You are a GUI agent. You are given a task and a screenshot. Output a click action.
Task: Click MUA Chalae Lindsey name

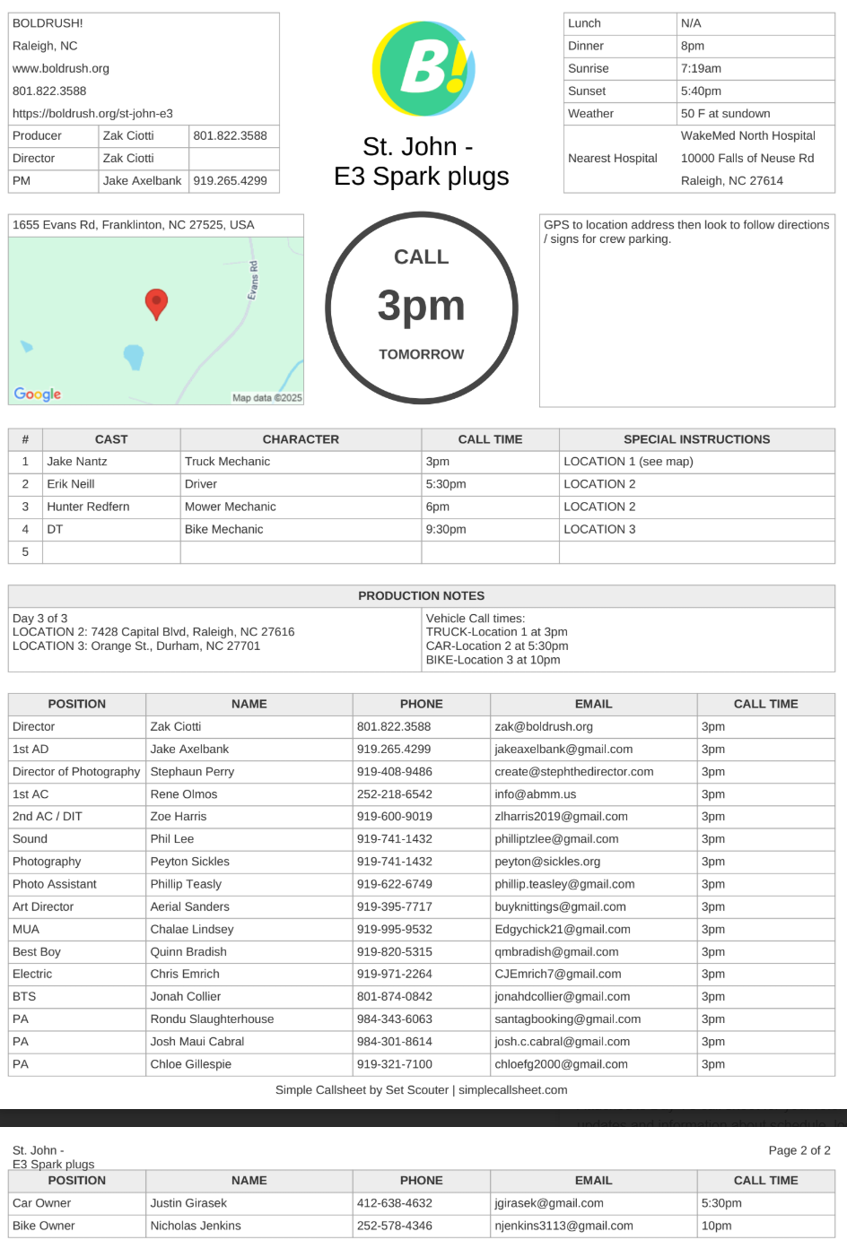192,930
